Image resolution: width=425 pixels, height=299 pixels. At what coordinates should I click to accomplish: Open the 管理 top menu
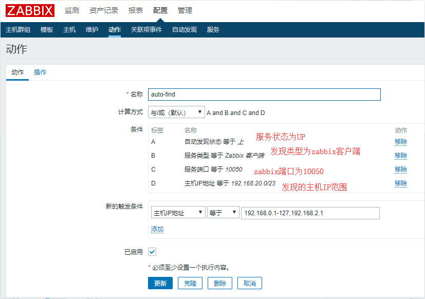click(185, 10)
